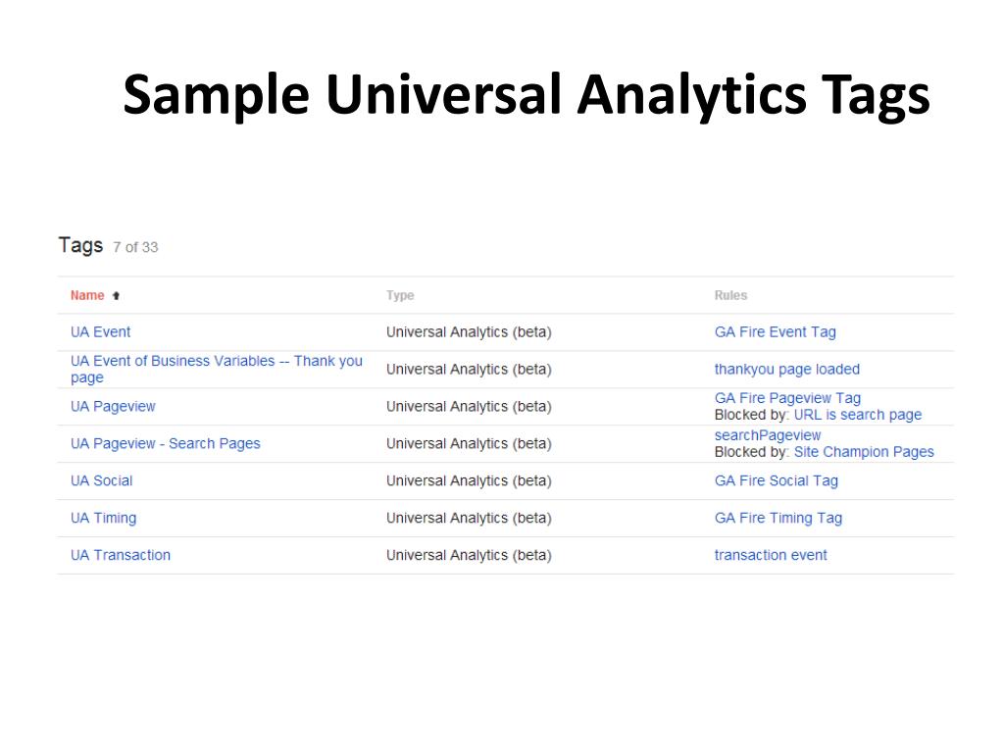Image resolution: width=1004 pixels, height=753 pixels.
Task: Open the GA Fire Social Tag rule
Action: (x=777, y=480)
